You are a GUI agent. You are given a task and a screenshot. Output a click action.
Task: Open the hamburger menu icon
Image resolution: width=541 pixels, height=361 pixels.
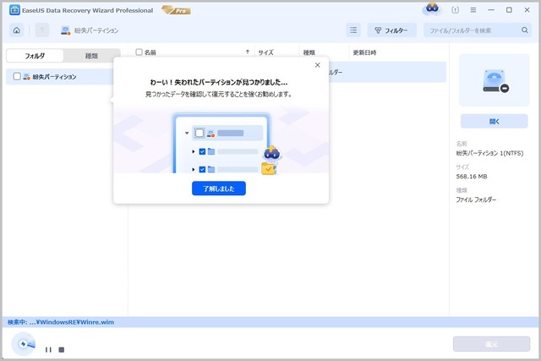473,10
